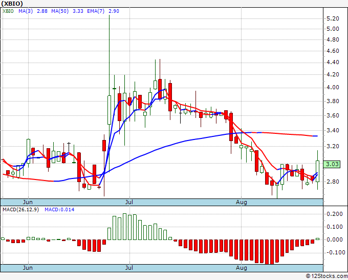Click the 3.20 price axis label
The width and height of the screenshot is (348, 280).
pyautogui.click(x=333, y=146)
